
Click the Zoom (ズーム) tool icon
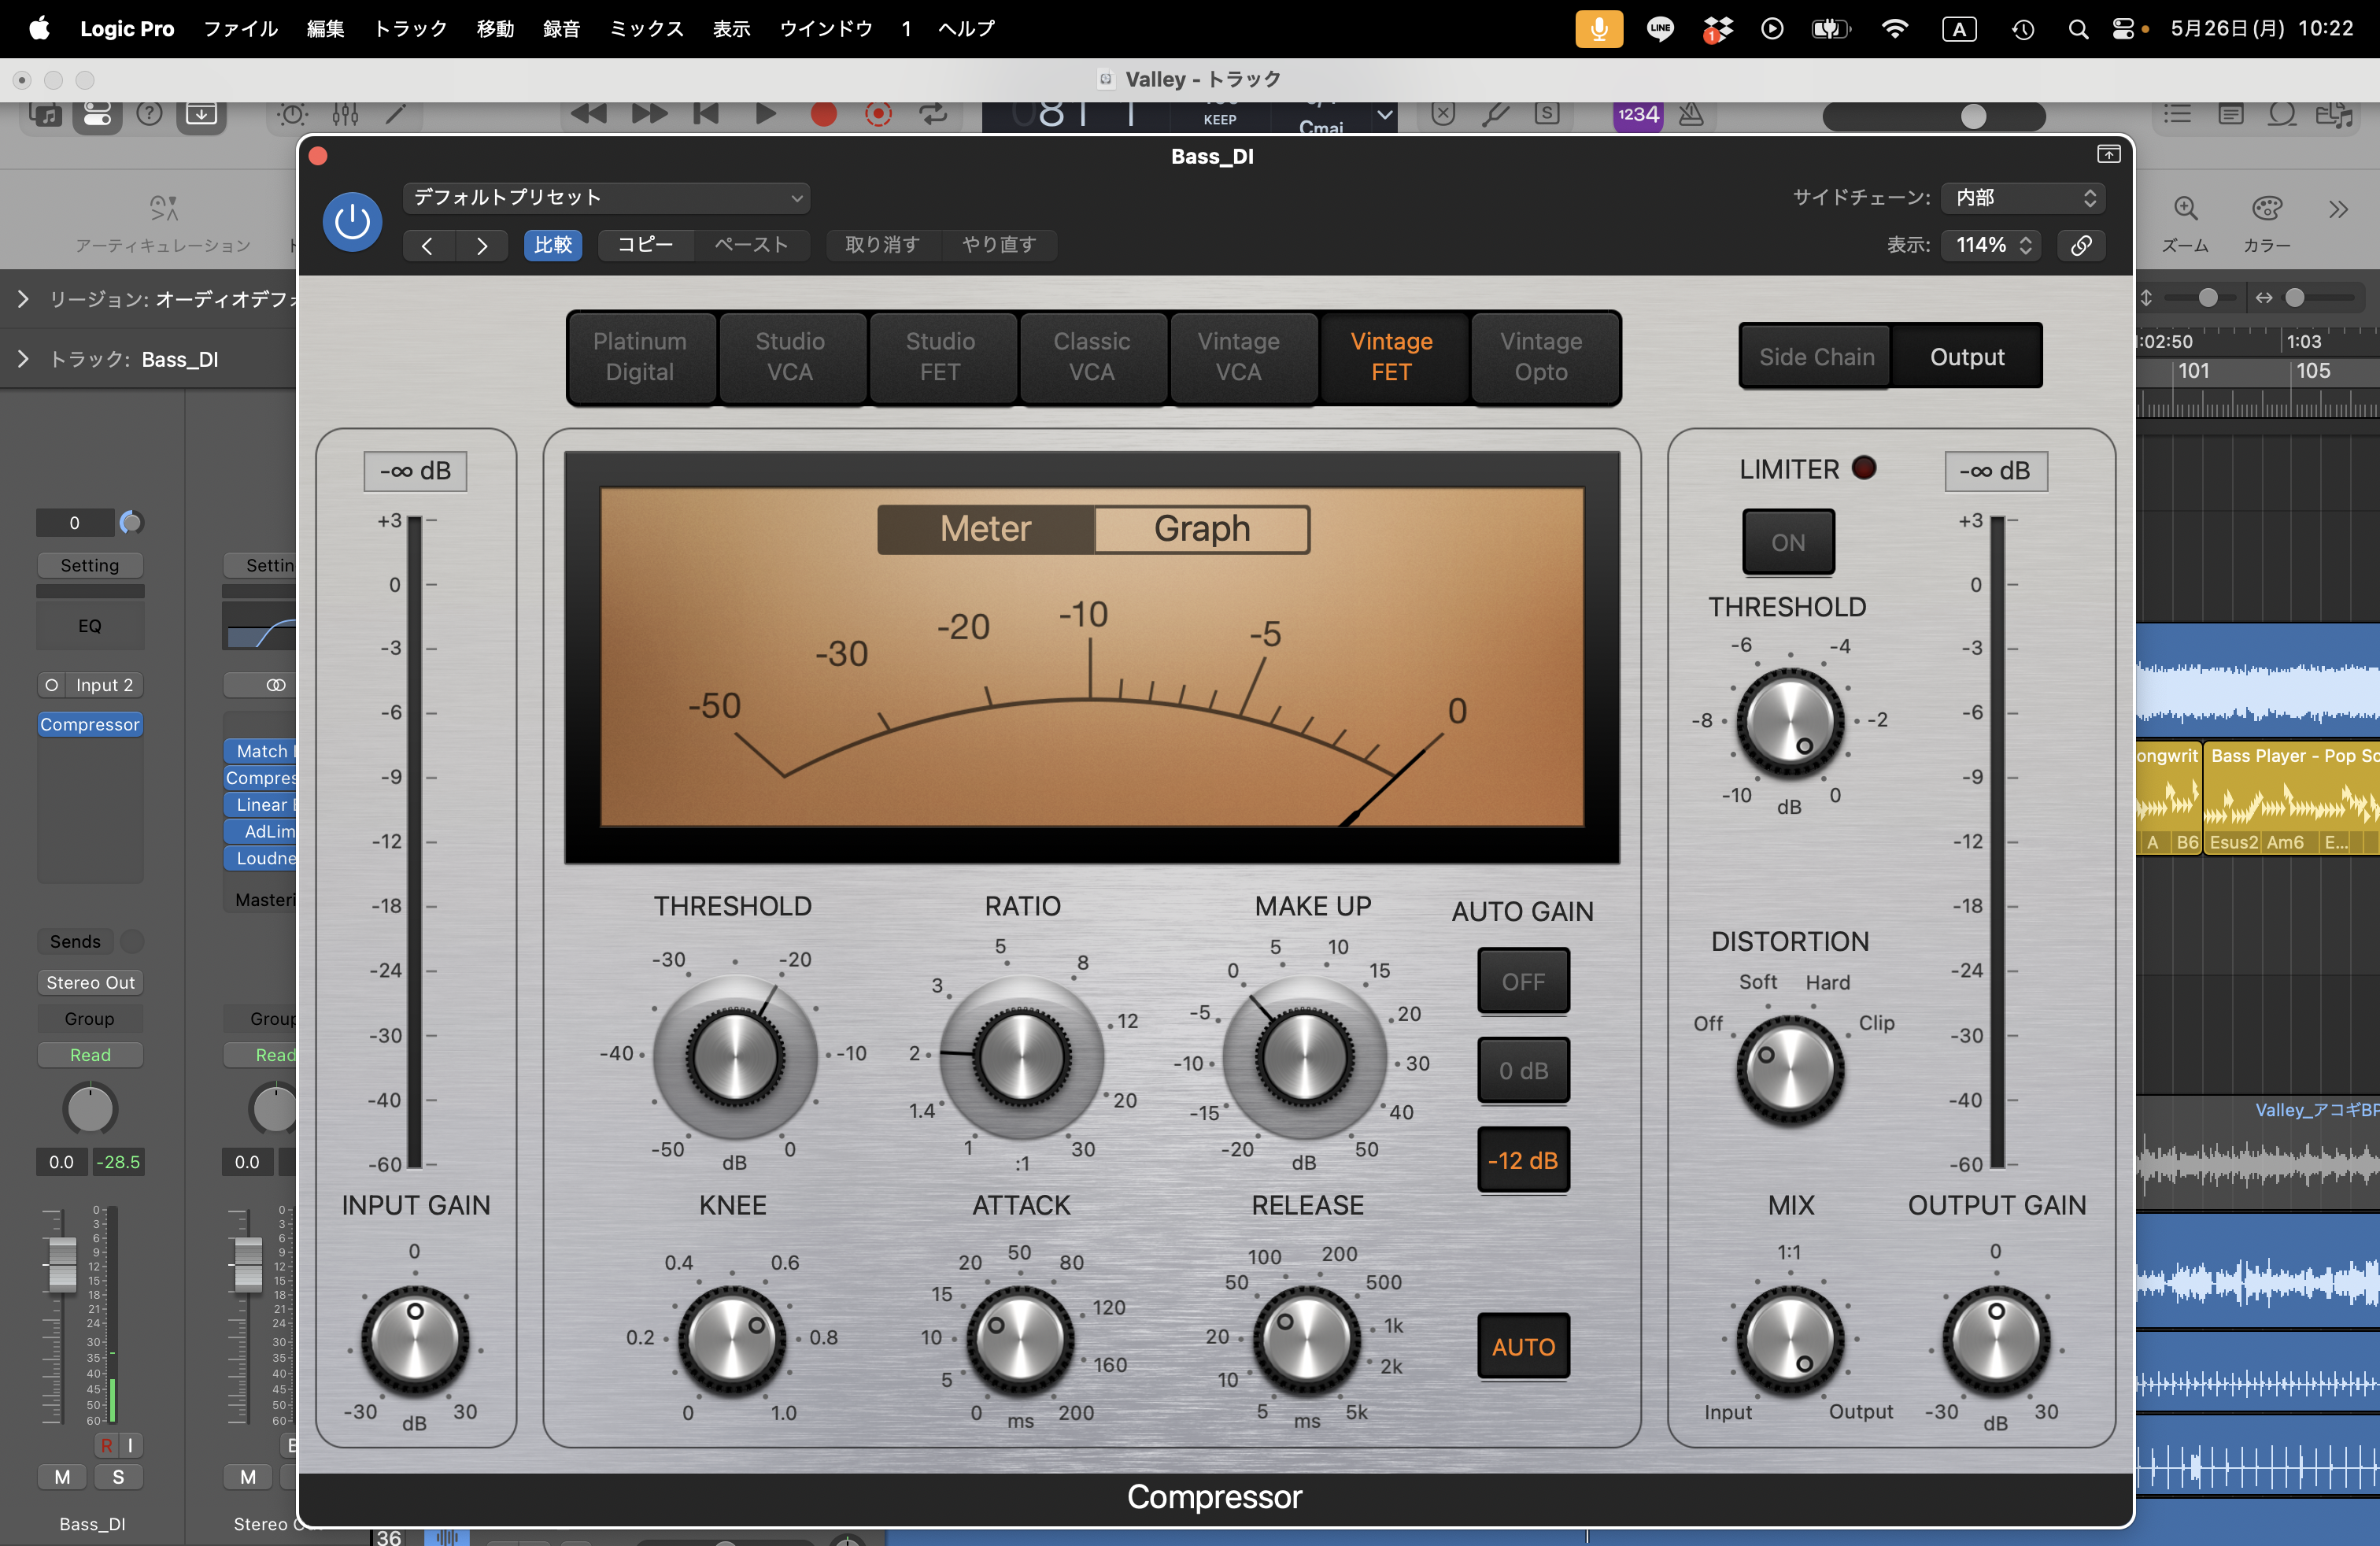pyautogui.click(x=2186, y=209)
